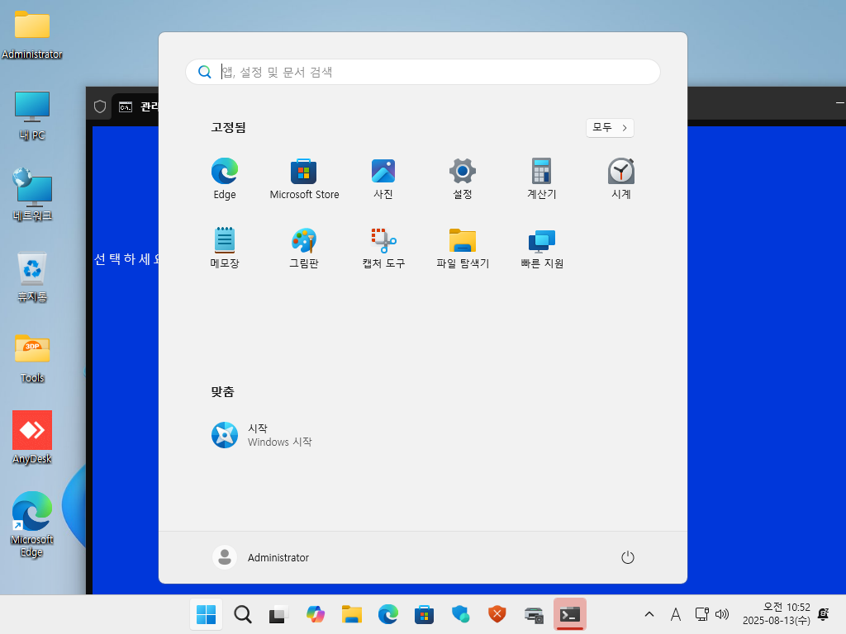Open the 사진 (Photos) app
The height and width of the screenshot is (634, 846).
(383, 179)
